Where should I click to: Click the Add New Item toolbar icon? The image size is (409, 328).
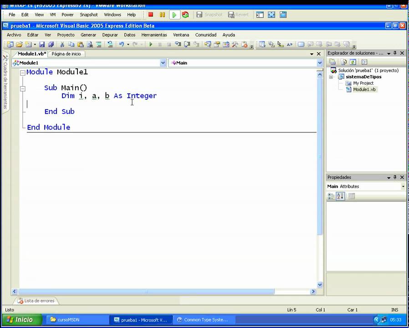[x=28, y=44]
